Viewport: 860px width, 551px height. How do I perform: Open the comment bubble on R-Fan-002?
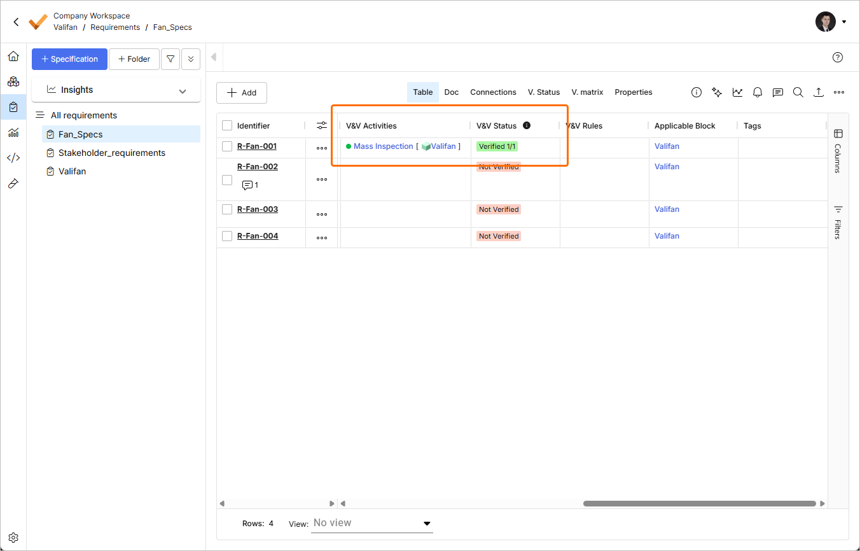247,185
